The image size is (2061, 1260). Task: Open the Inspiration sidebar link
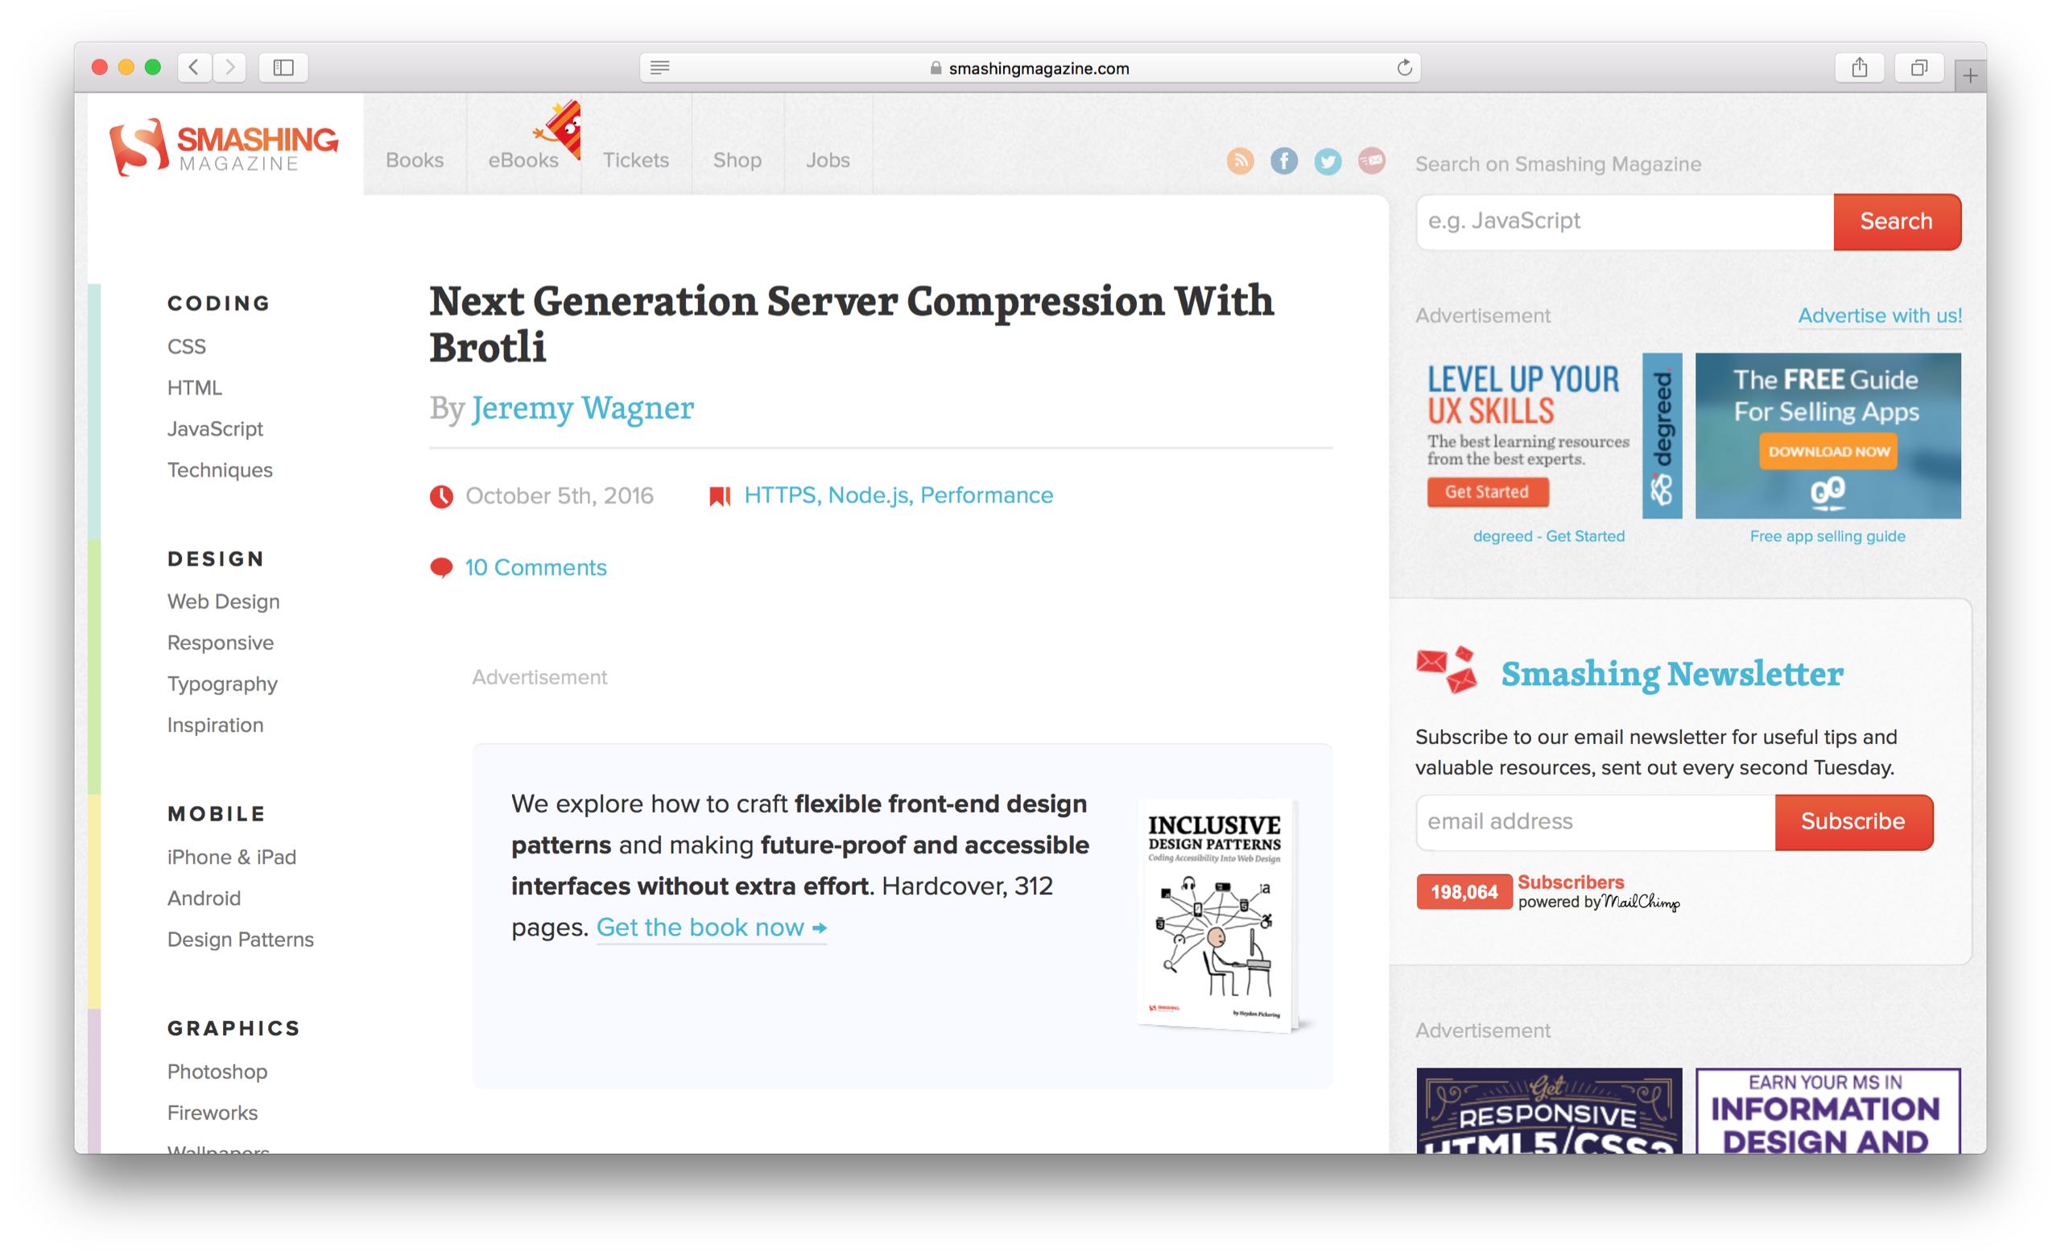(x=216, y=725)
